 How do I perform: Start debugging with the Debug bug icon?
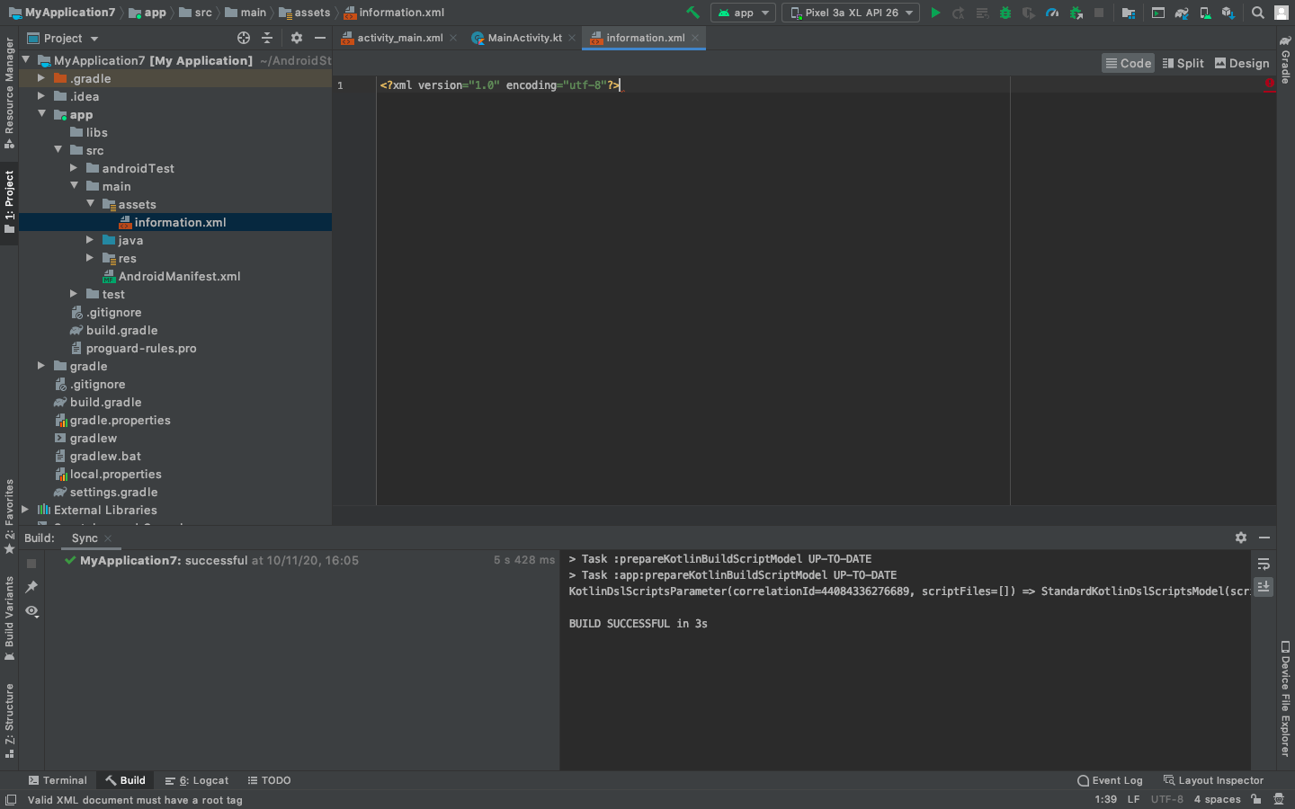(x=1005, y=13)
